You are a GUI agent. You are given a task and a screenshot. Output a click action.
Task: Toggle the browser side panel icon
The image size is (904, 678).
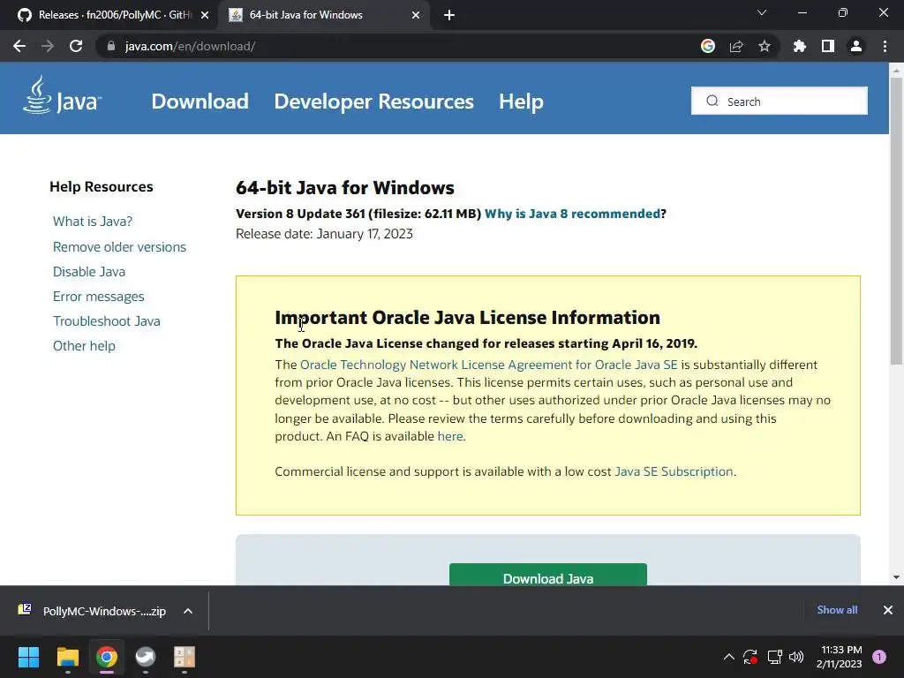pyautogui.click(x=828, y=46)
